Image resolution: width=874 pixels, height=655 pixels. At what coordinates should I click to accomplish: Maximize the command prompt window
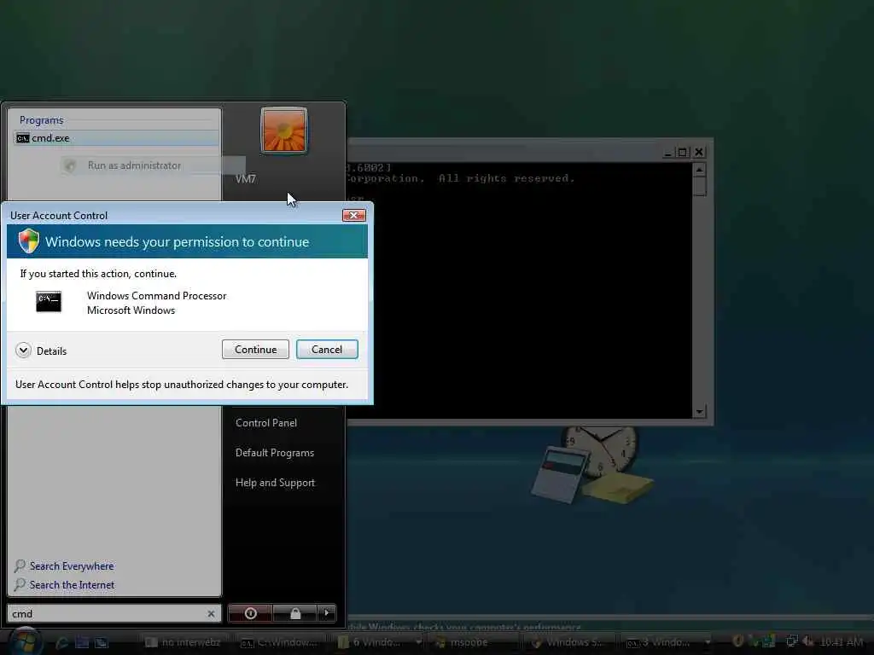pyautogui.click(x=682, y=152)
